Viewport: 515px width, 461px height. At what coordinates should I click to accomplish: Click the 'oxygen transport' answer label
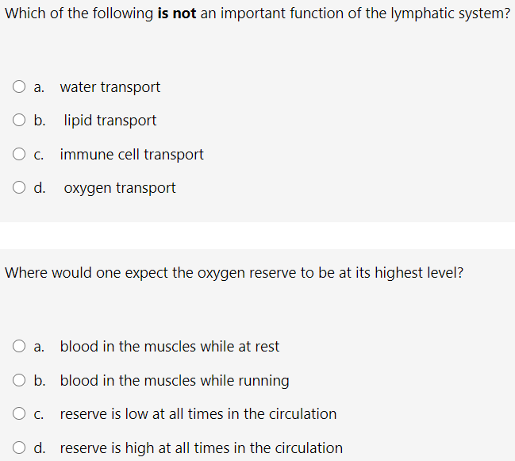pyautogui.click(x=120, y=189)
